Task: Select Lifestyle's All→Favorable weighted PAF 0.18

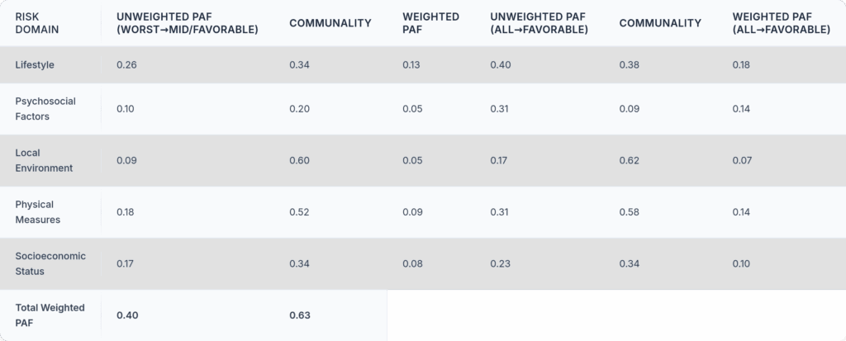Action: pos(742,64)
